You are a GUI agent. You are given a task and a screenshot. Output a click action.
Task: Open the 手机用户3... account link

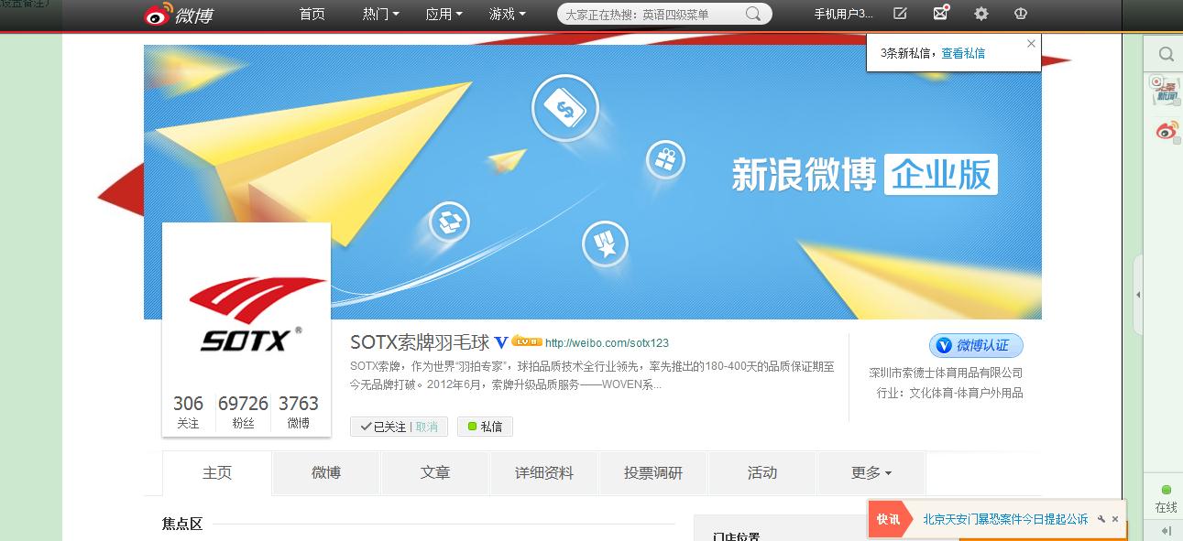843,14
